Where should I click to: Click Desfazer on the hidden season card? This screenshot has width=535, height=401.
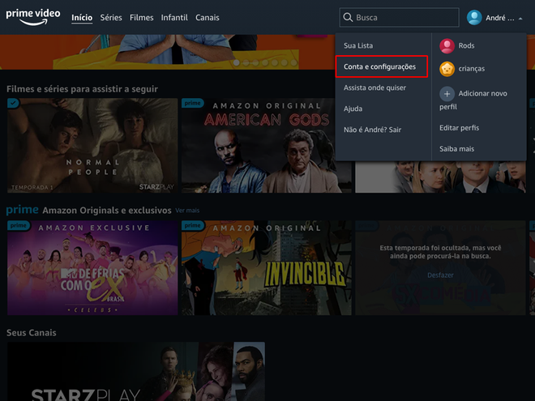click(440, 275)
